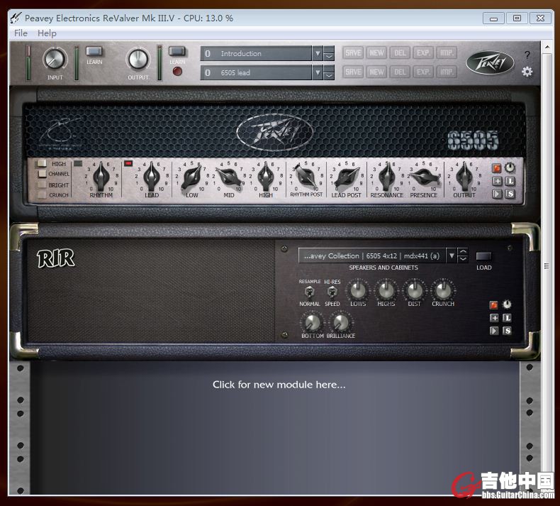This screenshot has width=560, height=506.
Task: Click 'Click for new module here...' area
Action: (x=279, y=385)
